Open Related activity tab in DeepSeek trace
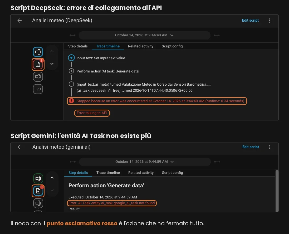The image size is (289, 234). pos(141,46)
